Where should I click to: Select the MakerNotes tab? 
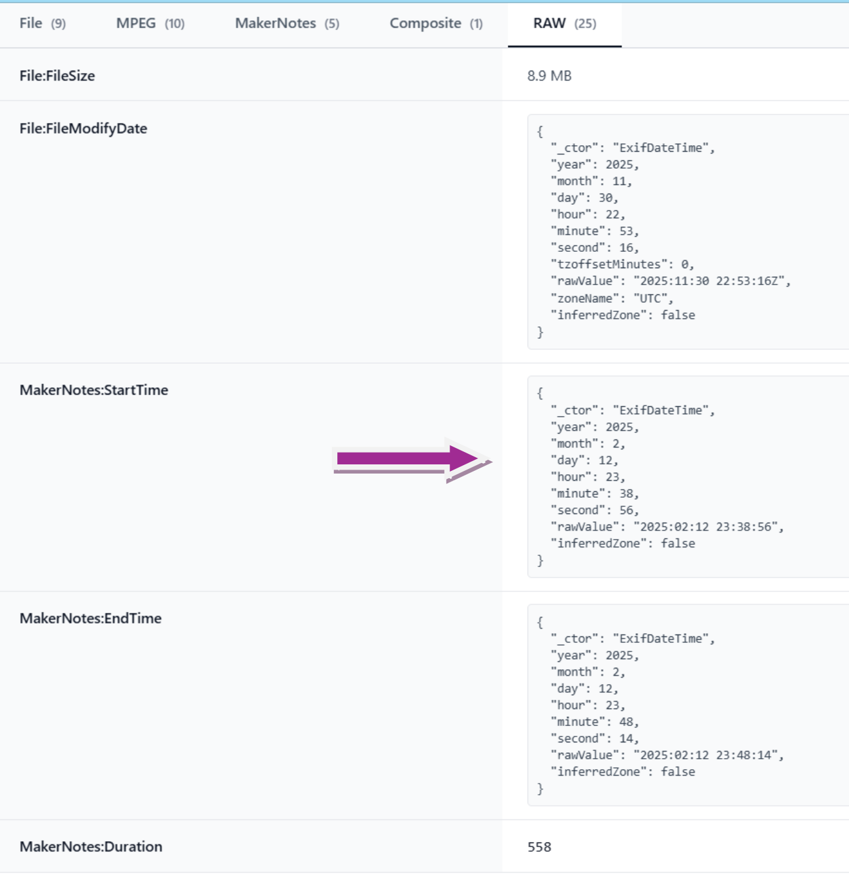287,24
